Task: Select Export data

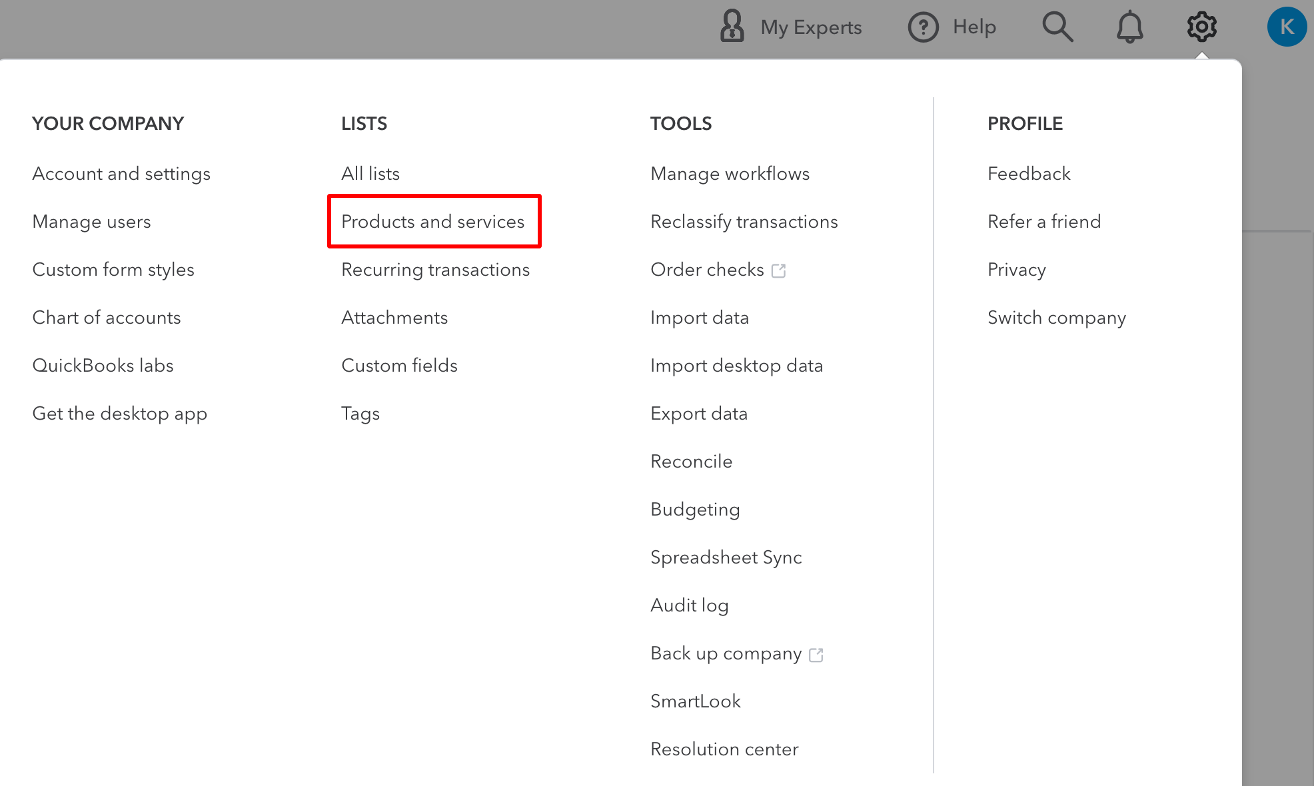Action: [699, 414]
